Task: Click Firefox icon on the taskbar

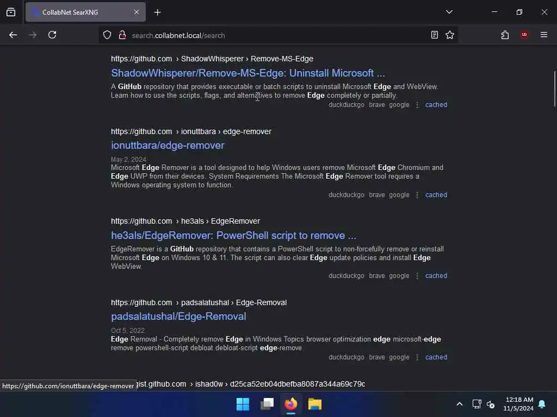Action: tap(291, 404)
